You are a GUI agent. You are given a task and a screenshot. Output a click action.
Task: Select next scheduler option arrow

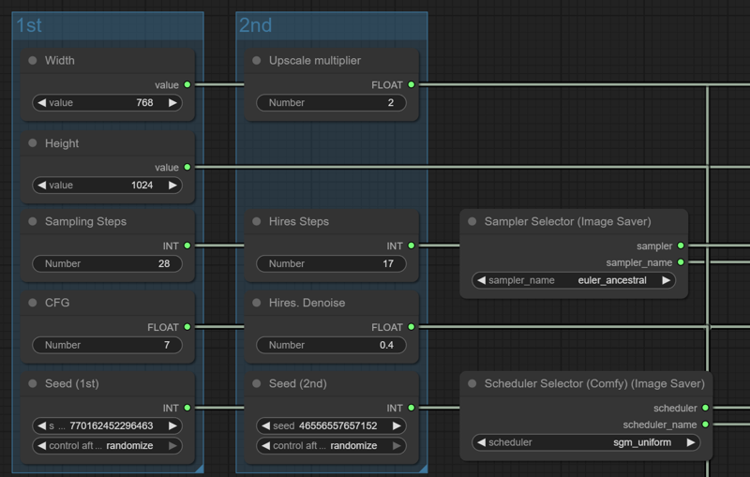click(x=691, y=442)
